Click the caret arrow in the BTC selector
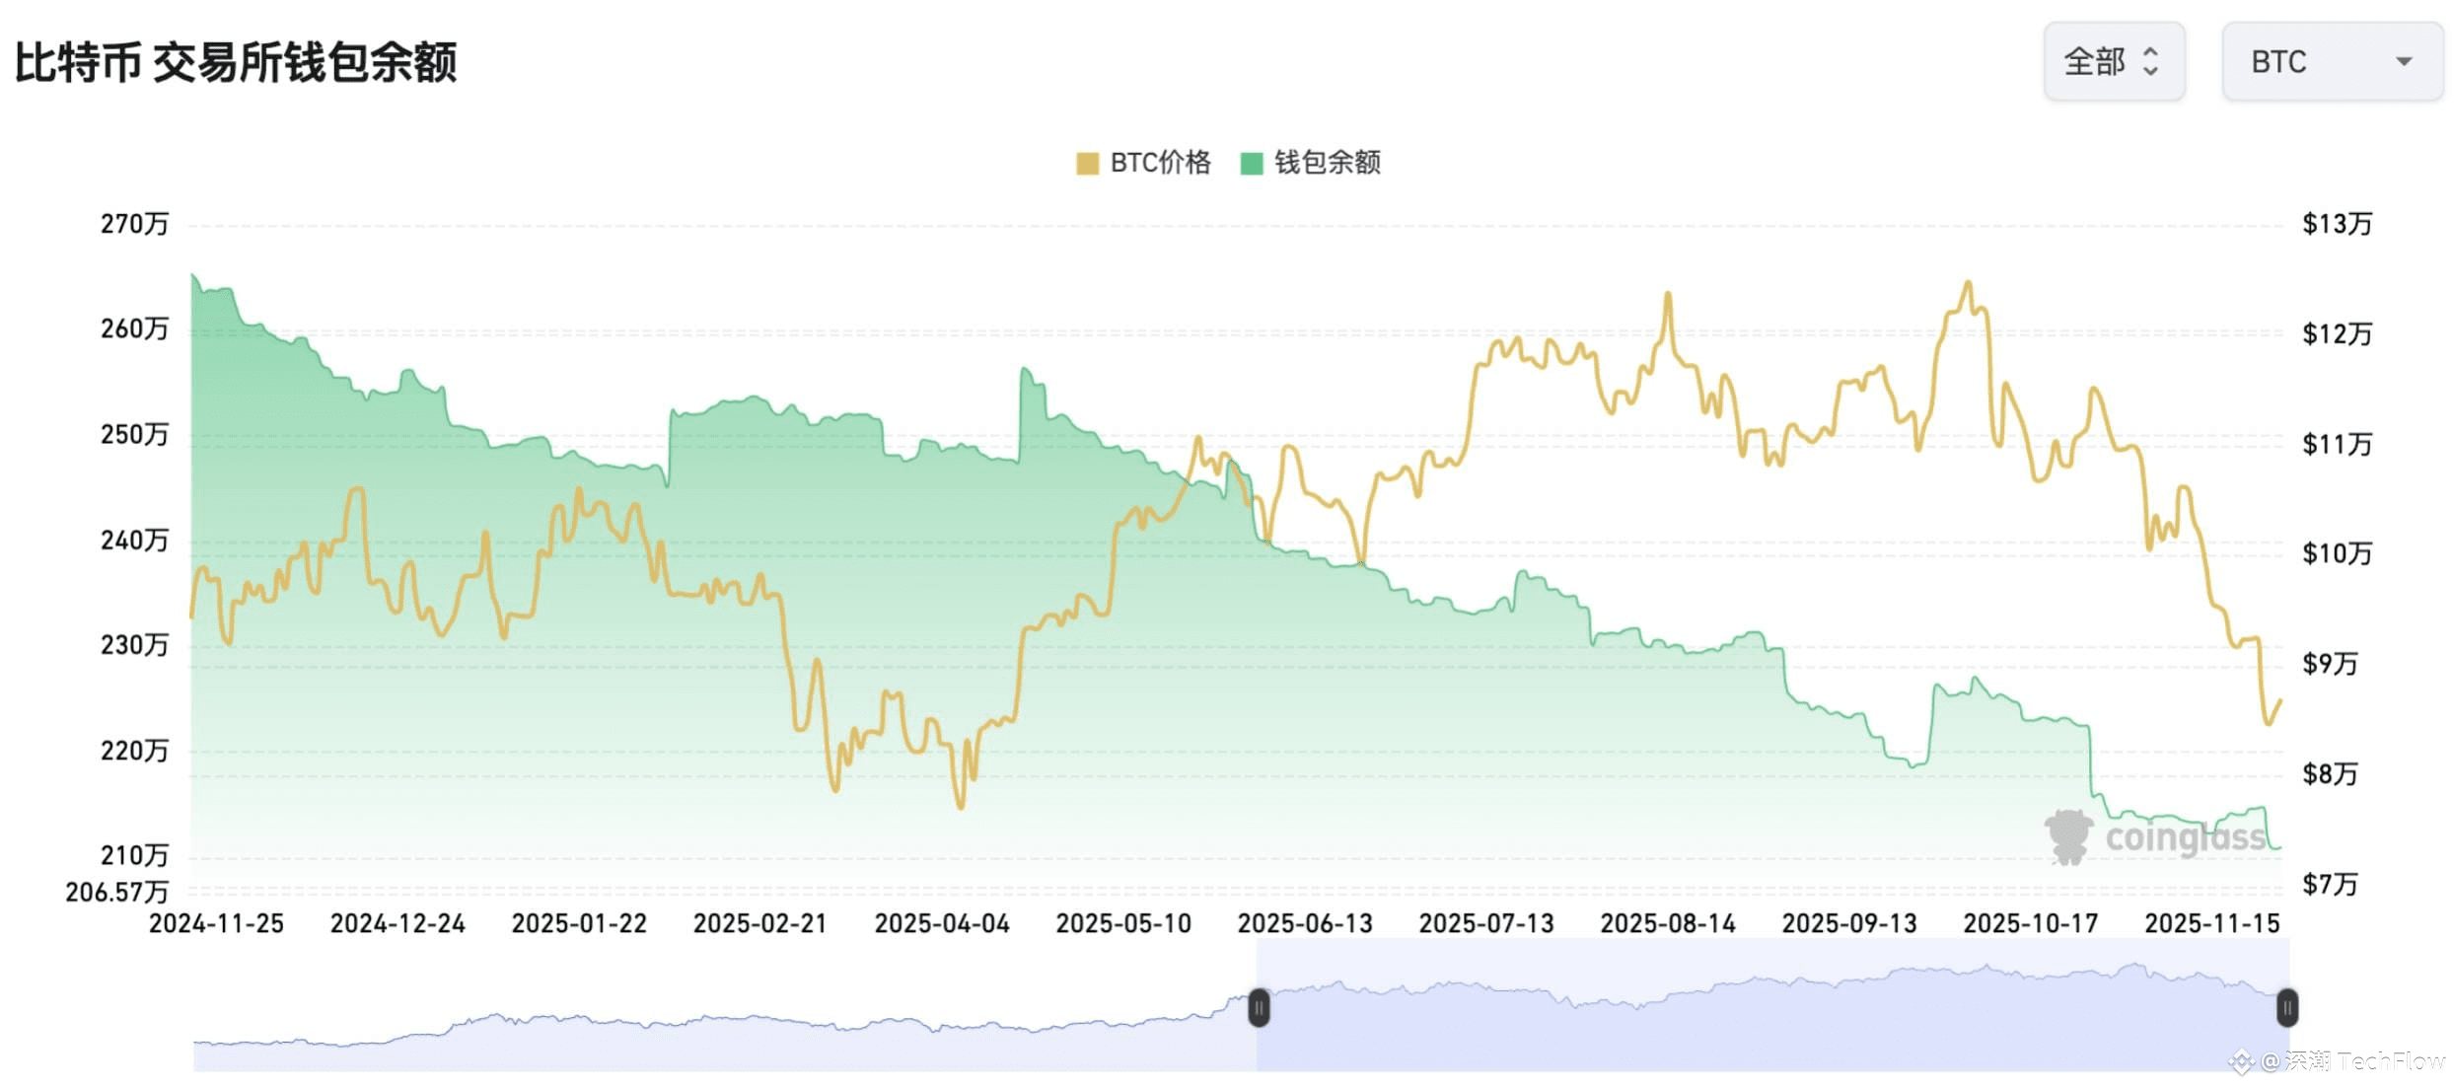This screenshot has width=2454, height=1087. click(2404, 62)
